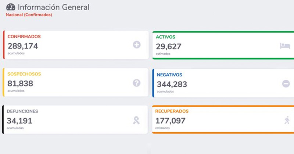This screenshot has height=154, width=294.
Task: Click the 289,174 confirmed count
Action: pos(23,46)
